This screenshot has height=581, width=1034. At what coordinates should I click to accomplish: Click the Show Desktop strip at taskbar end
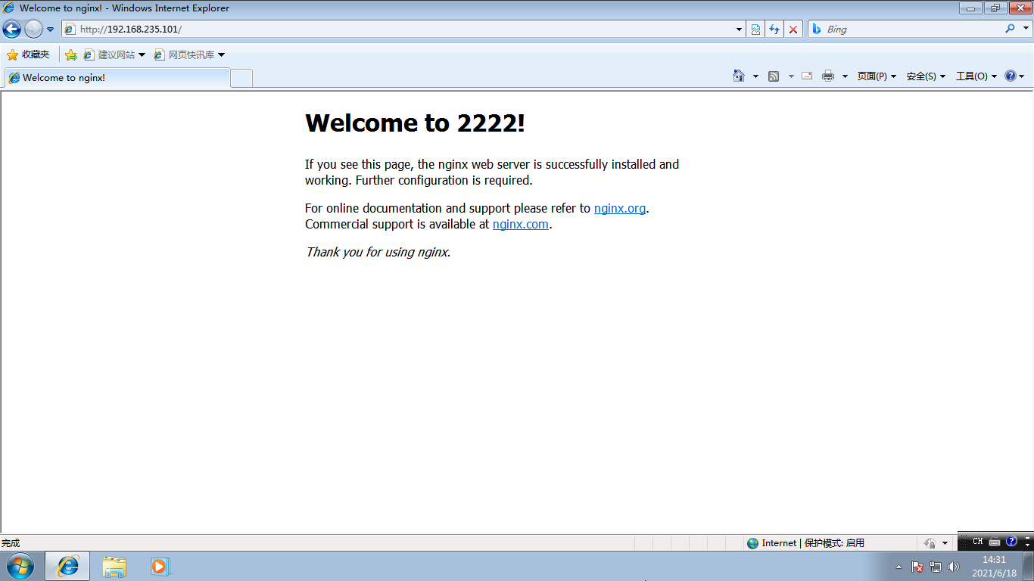[1029, 566]
